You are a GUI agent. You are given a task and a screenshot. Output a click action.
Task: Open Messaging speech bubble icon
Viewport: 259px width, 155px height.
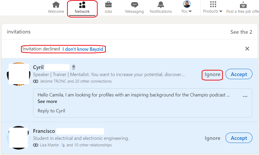click(x=134, y=5)
